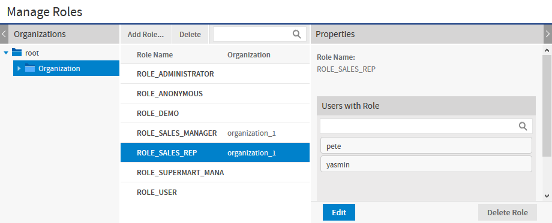The height and width of the screenshot is (223, 552).
Task: Click the Properties scrollbar up arrow
Action: pos(547,50)
